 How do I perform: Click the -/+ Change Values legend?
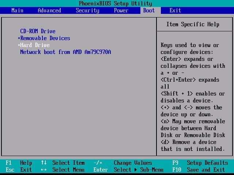(123, 163)
